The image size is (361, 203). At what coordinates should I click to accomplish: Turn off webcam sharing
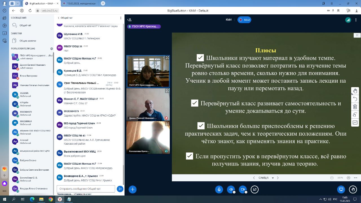pyautogui.click(x=243, y=189)
